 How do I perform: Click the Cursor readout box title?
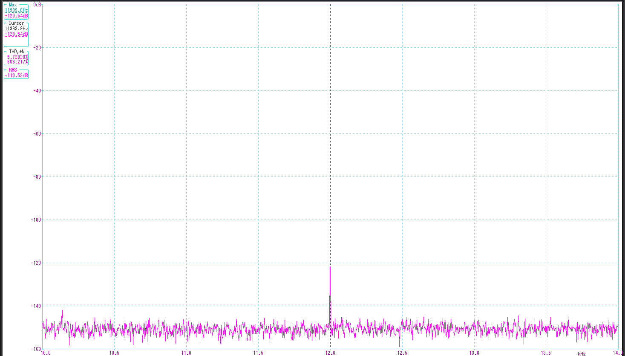[16, 23]
